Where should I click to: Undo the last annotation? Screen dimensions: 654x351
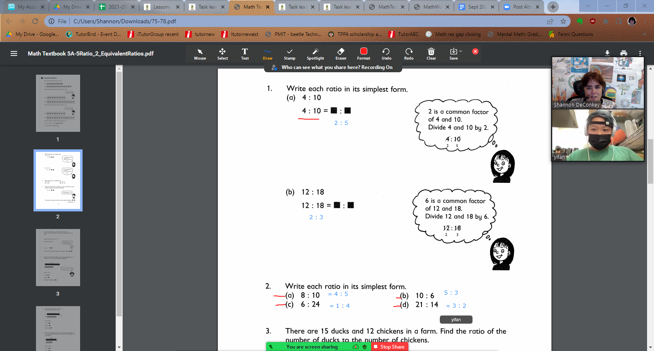pyautogui.click(x=386, y=54)
